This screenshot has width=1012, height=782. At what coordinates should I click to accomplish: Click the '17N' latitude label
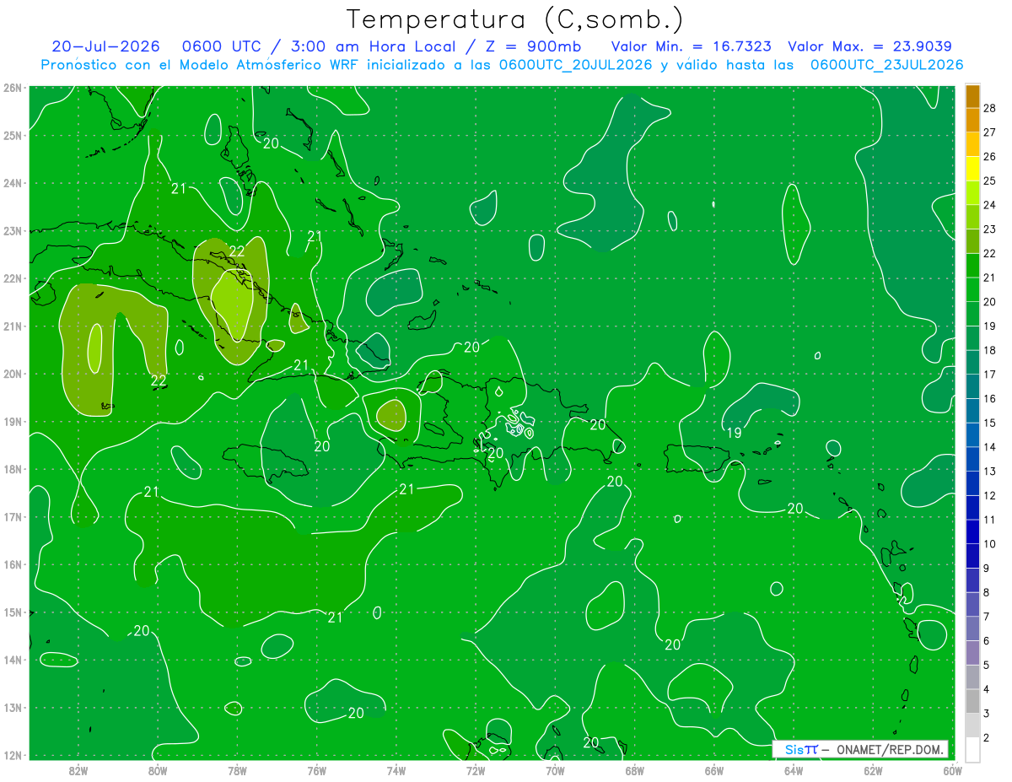[x=13, y=516]
